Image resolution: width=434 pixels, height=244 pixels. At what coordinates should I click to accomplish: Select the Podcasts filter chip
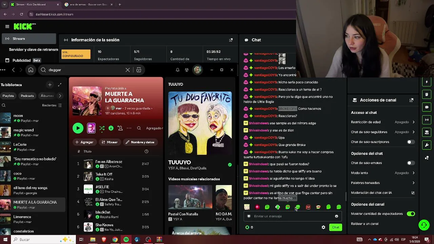pos(27,96)
